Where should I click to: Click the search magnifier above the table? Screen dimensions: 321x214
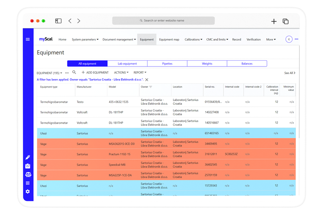[x=74, y=72]
